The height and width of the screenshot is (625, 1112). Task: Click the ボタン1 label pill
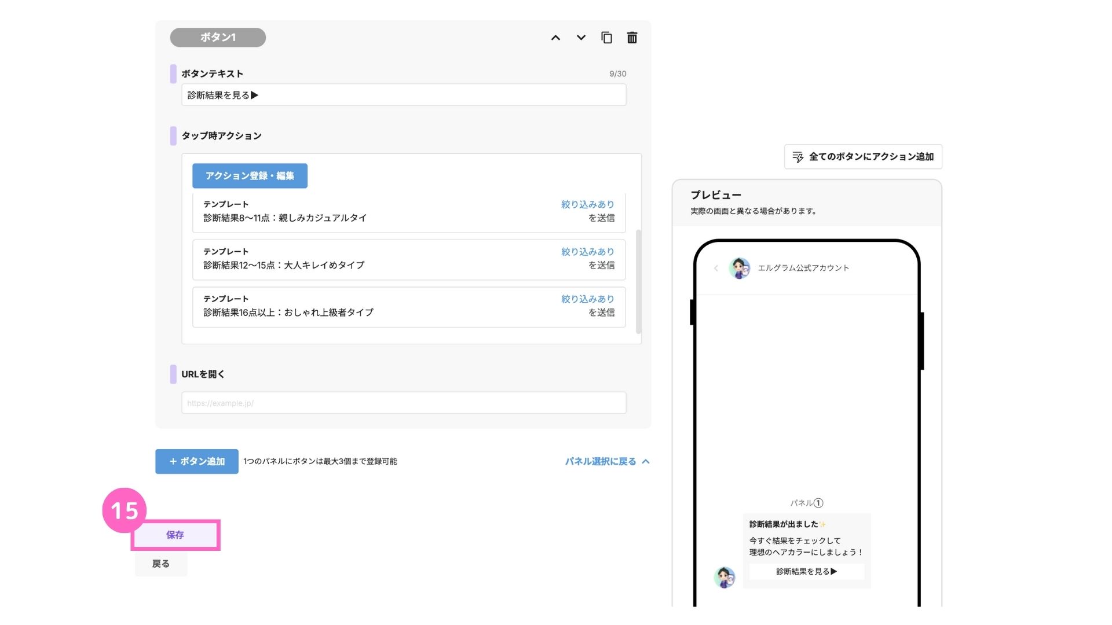coord(218,38)
